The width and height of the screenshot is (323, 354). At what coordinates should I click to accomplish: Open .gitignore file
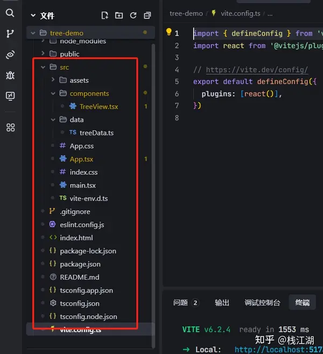[75, 211]
